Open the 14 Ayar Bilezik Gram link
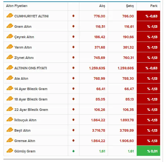This screenshot has height=162, width=166. [x=31, y=89]
